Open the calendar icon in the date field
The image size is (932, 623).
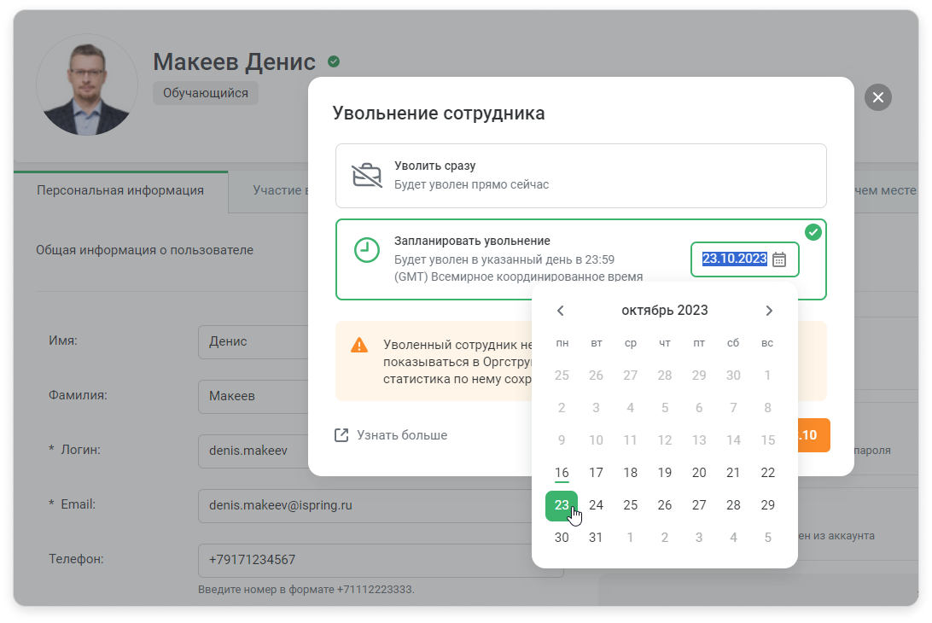coord(778,259)
